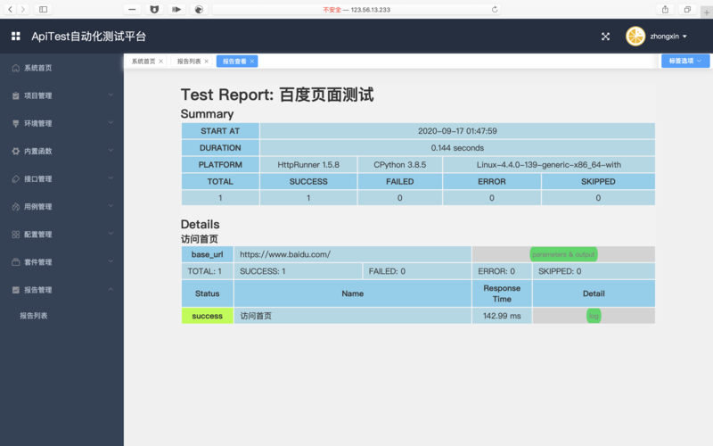Toggle the Safari sidebar icon

43,9
